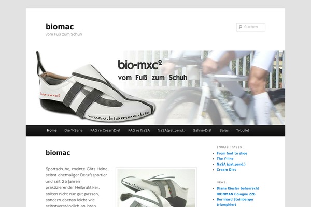Click the biomac article heading
The height and width of the screenshot is (207, 311).
pos(58,153)
